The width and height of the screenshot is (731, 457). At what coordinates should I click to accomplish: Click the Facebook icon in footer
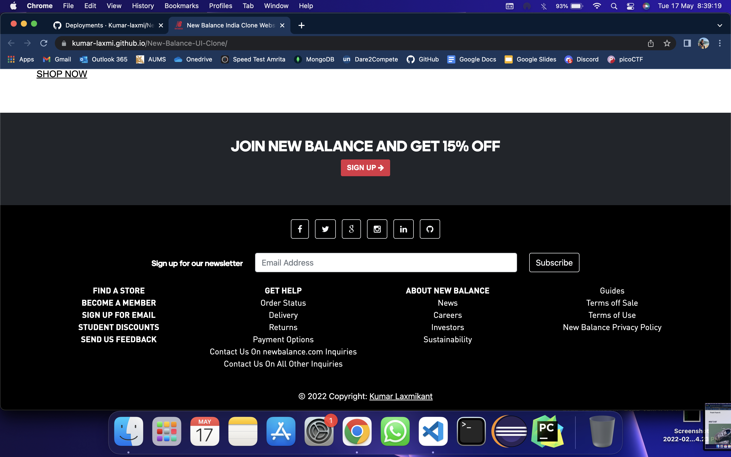300,229
